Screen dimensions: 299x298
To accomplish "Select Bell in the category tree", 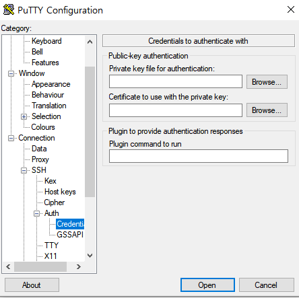I will (x=37, y=52).
